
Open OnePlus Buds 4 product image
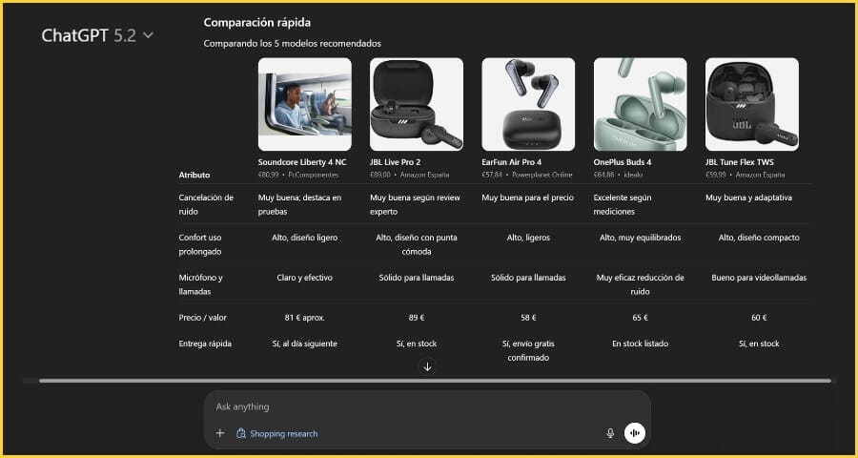tap(641, 104)
